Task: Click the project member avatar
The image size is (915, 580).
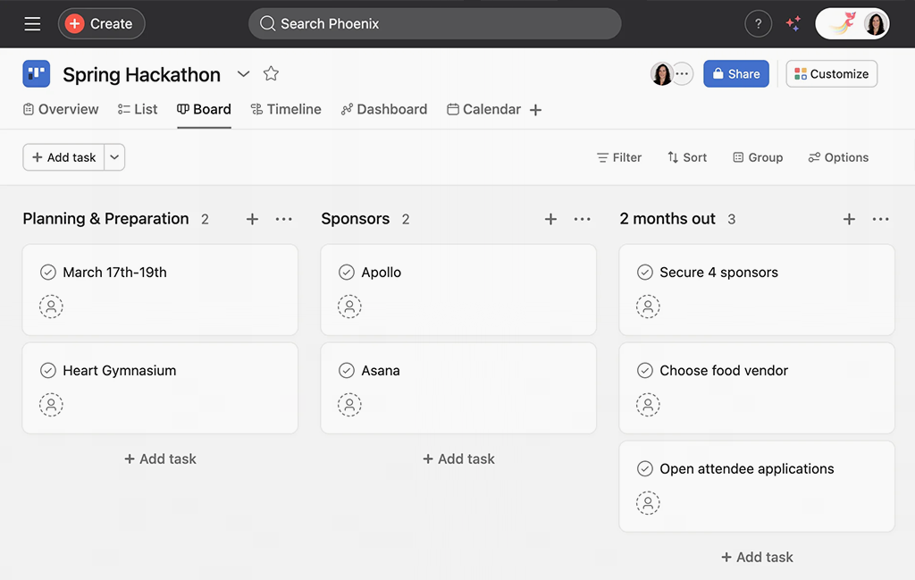Action: 662,74
